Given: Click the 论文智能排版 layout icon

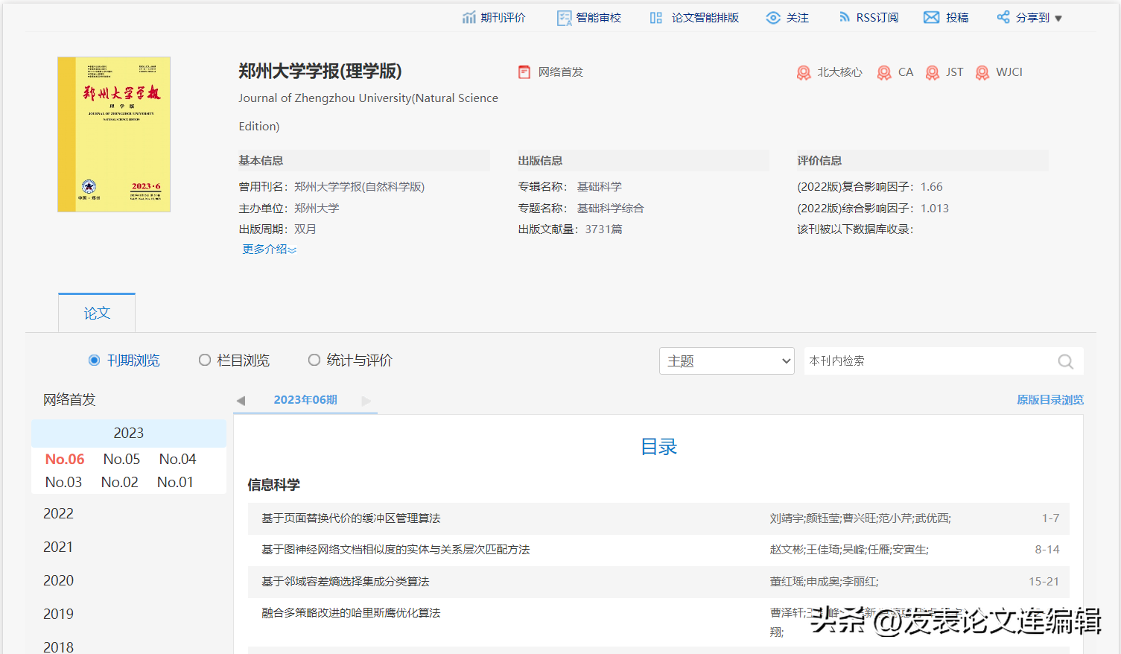Looking at the screenshot, I should 655,18.
